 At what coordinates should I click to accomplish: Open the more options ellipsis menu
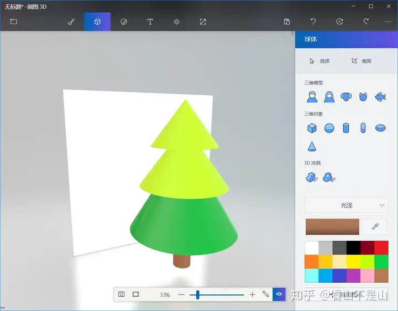389,22
